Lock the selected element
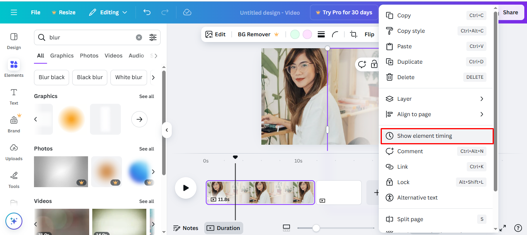The width and height of the screenshot is (527, 235). click(x=403, y=182)
